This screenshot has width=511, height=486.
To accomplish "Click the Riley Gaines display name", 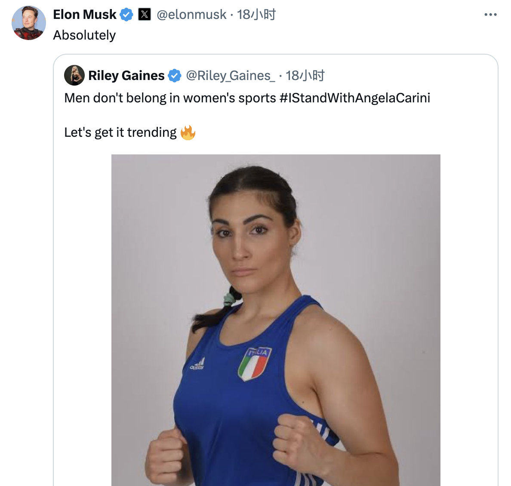I will click(126, 76).
